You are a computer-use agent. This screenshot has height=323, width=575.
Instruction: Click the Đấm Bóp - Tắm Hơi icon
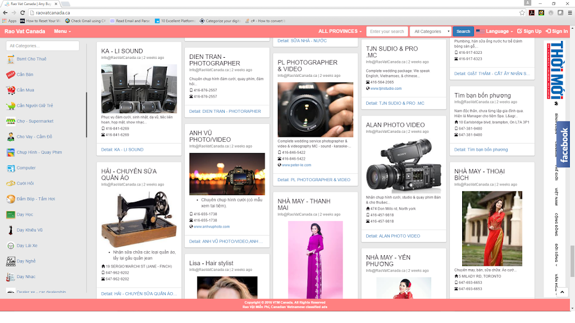[x=11, y=199]
